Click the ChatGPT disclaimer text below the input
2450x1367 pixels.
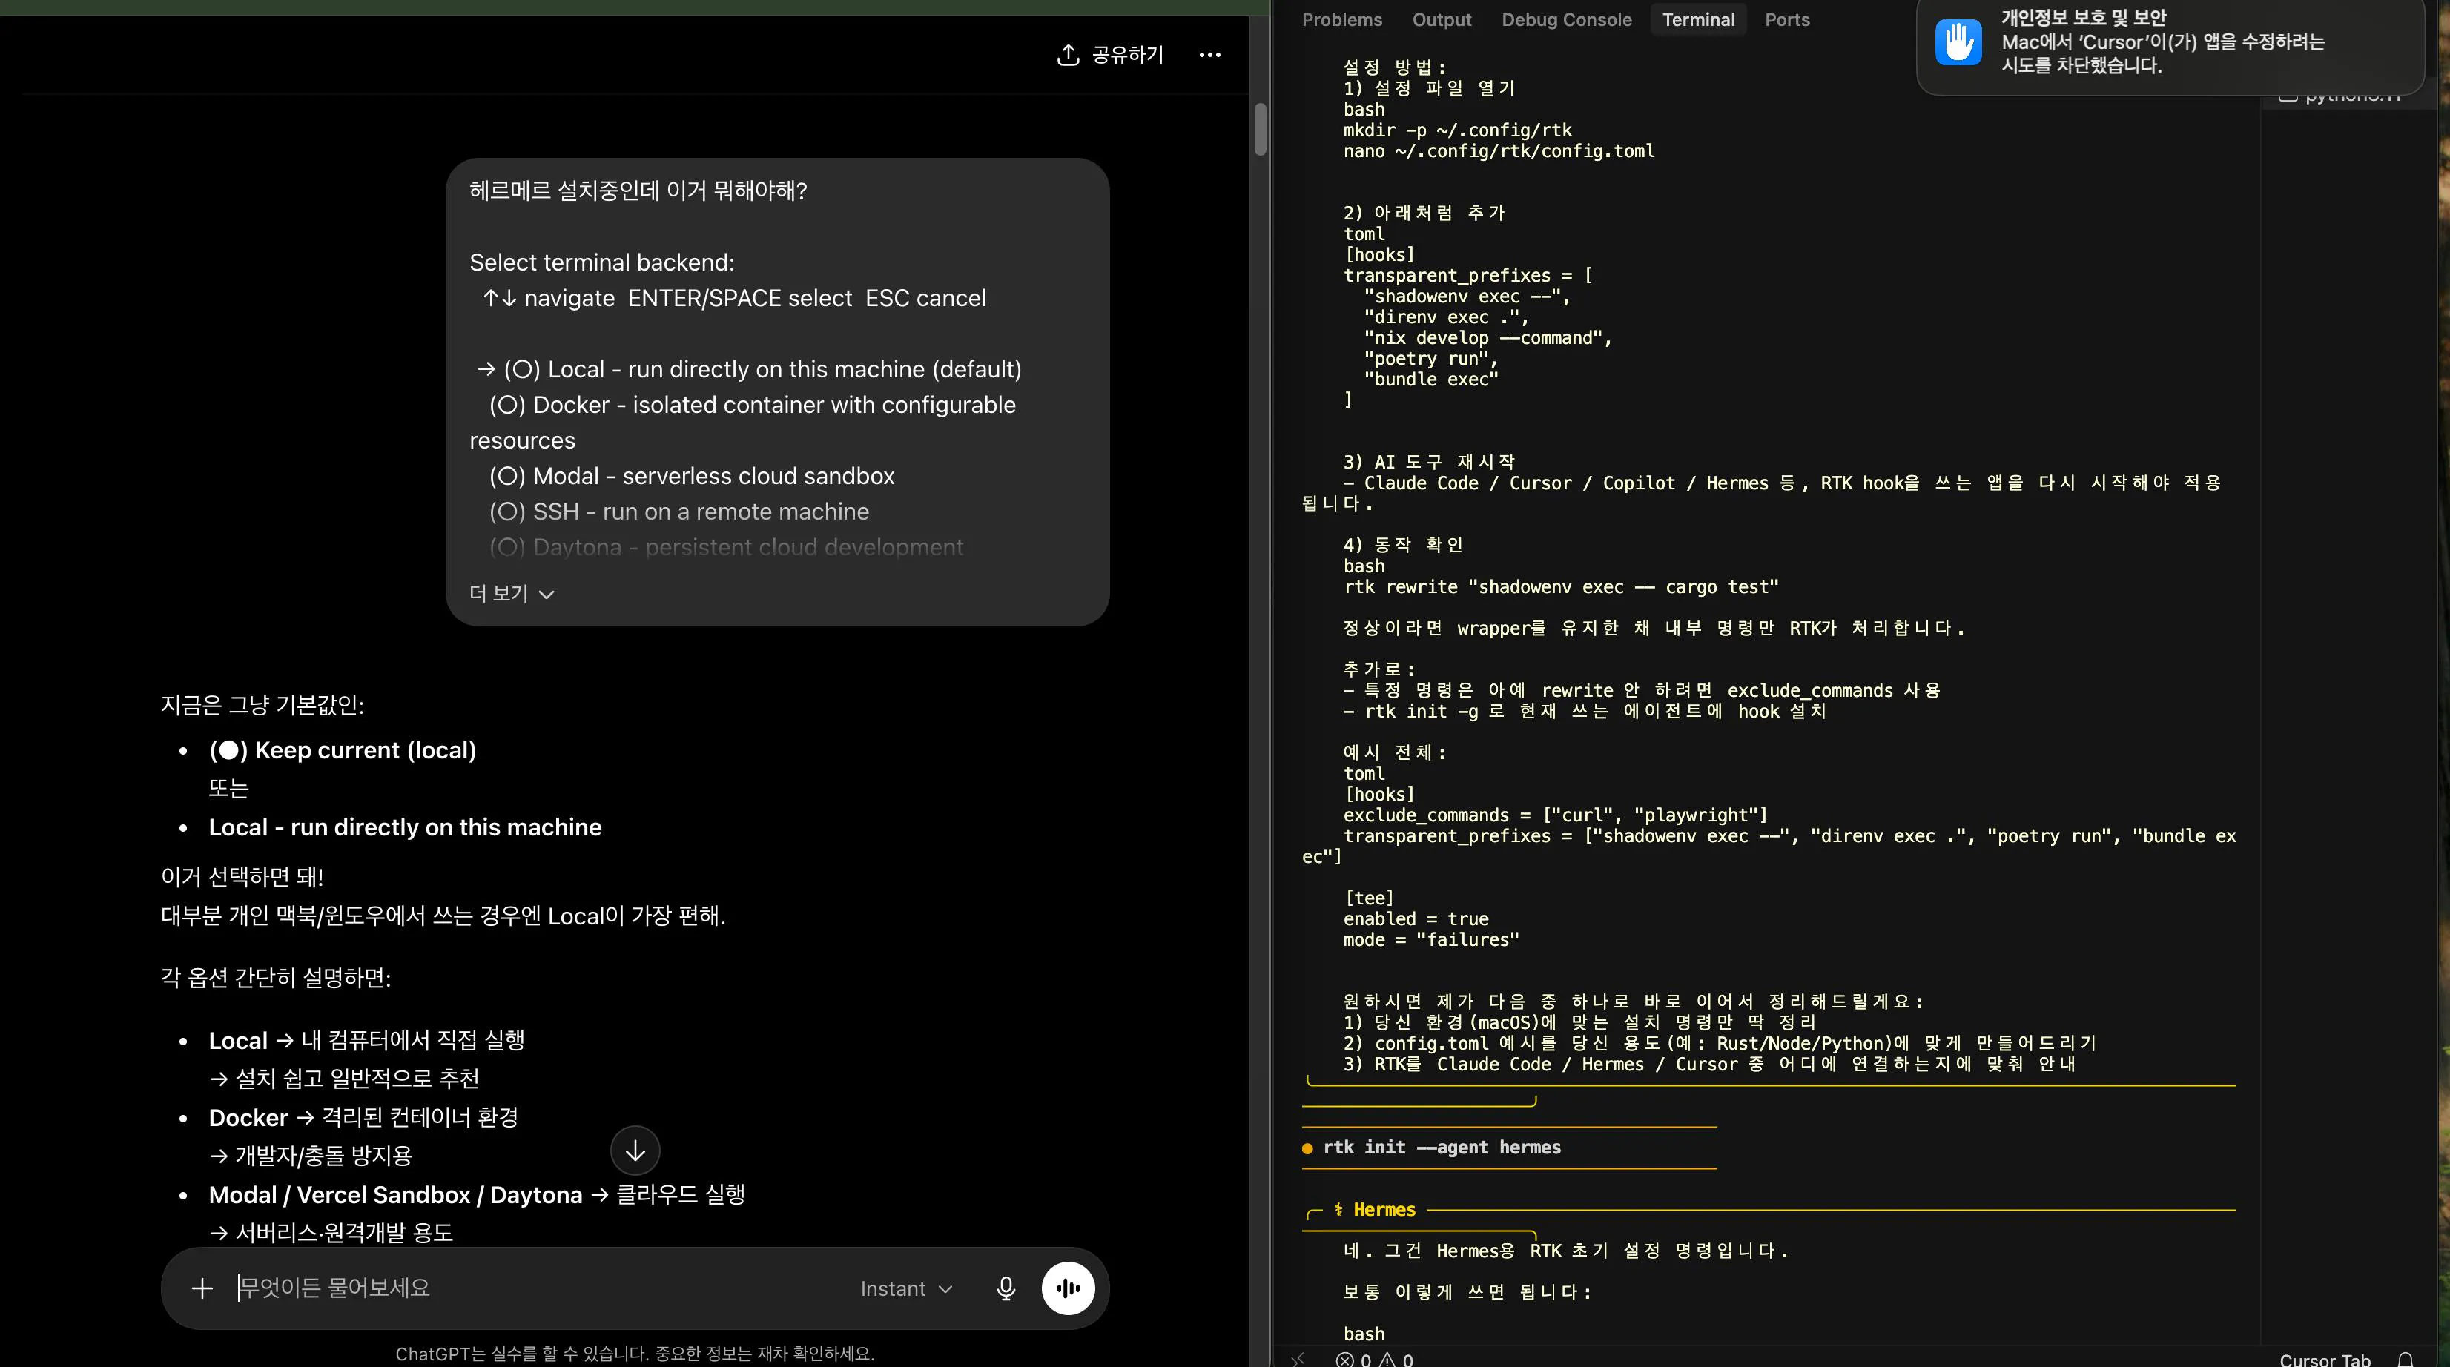point(635,1354)
